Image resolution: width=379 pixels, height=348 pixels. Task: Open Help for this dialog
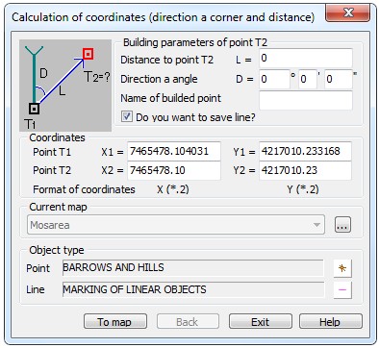point(331,321)
